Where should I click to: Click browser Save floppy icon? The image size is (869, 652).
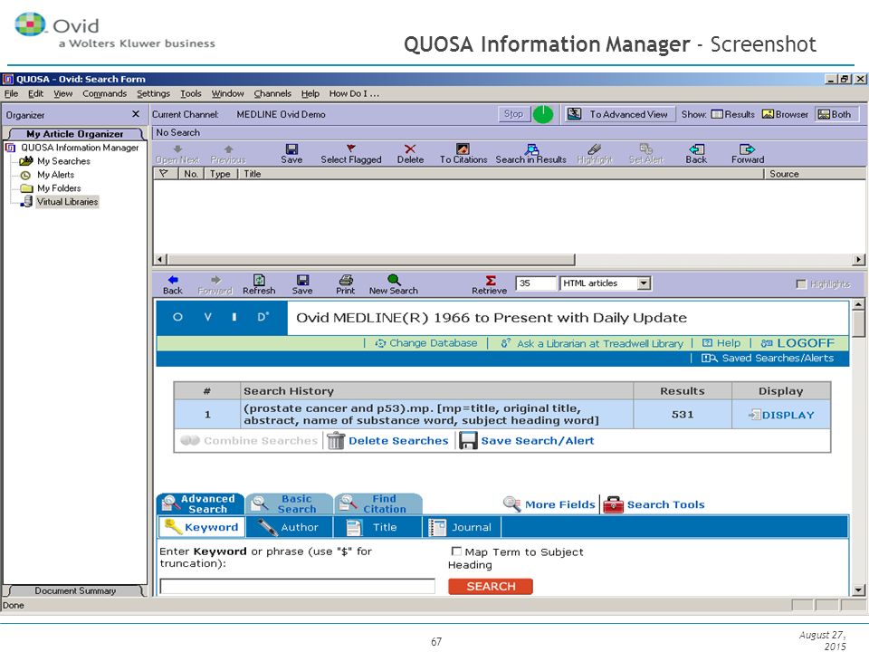[x=302, y=280]
